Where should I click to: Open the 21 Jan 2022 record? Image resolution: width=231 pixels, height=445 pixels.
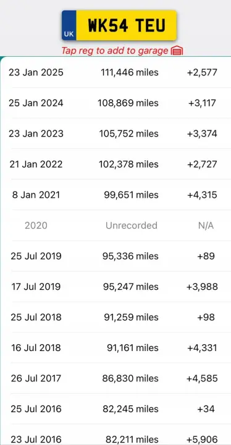(115, 164)
